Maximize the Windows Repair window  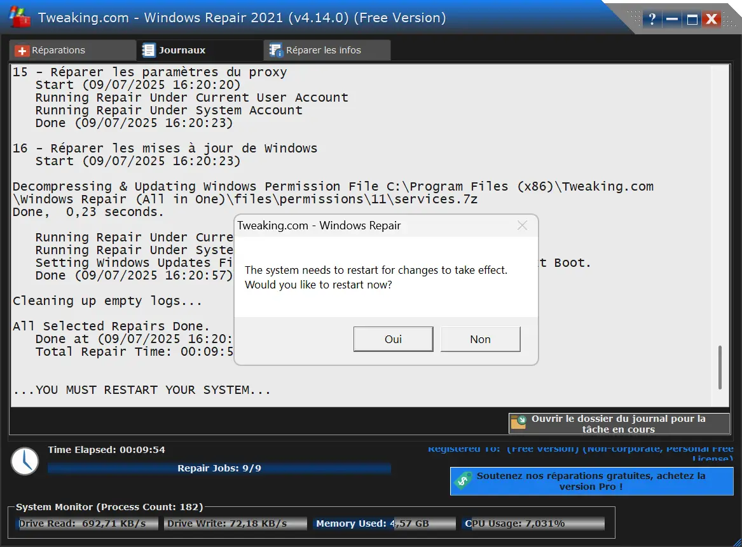tap(692, 20)
